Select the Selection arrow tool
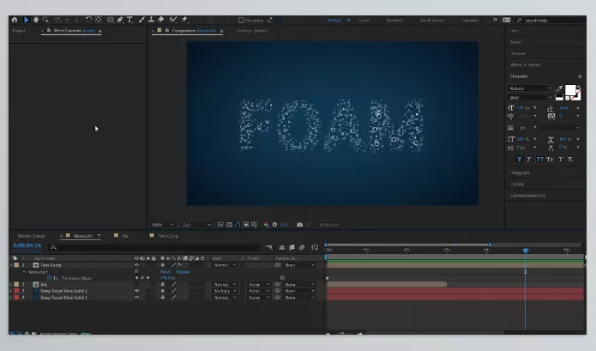 tap(27, 20)
